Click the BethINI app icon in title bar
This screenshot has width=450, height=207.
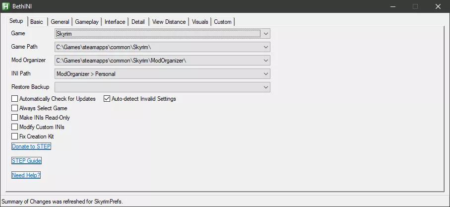click(6, 6)
